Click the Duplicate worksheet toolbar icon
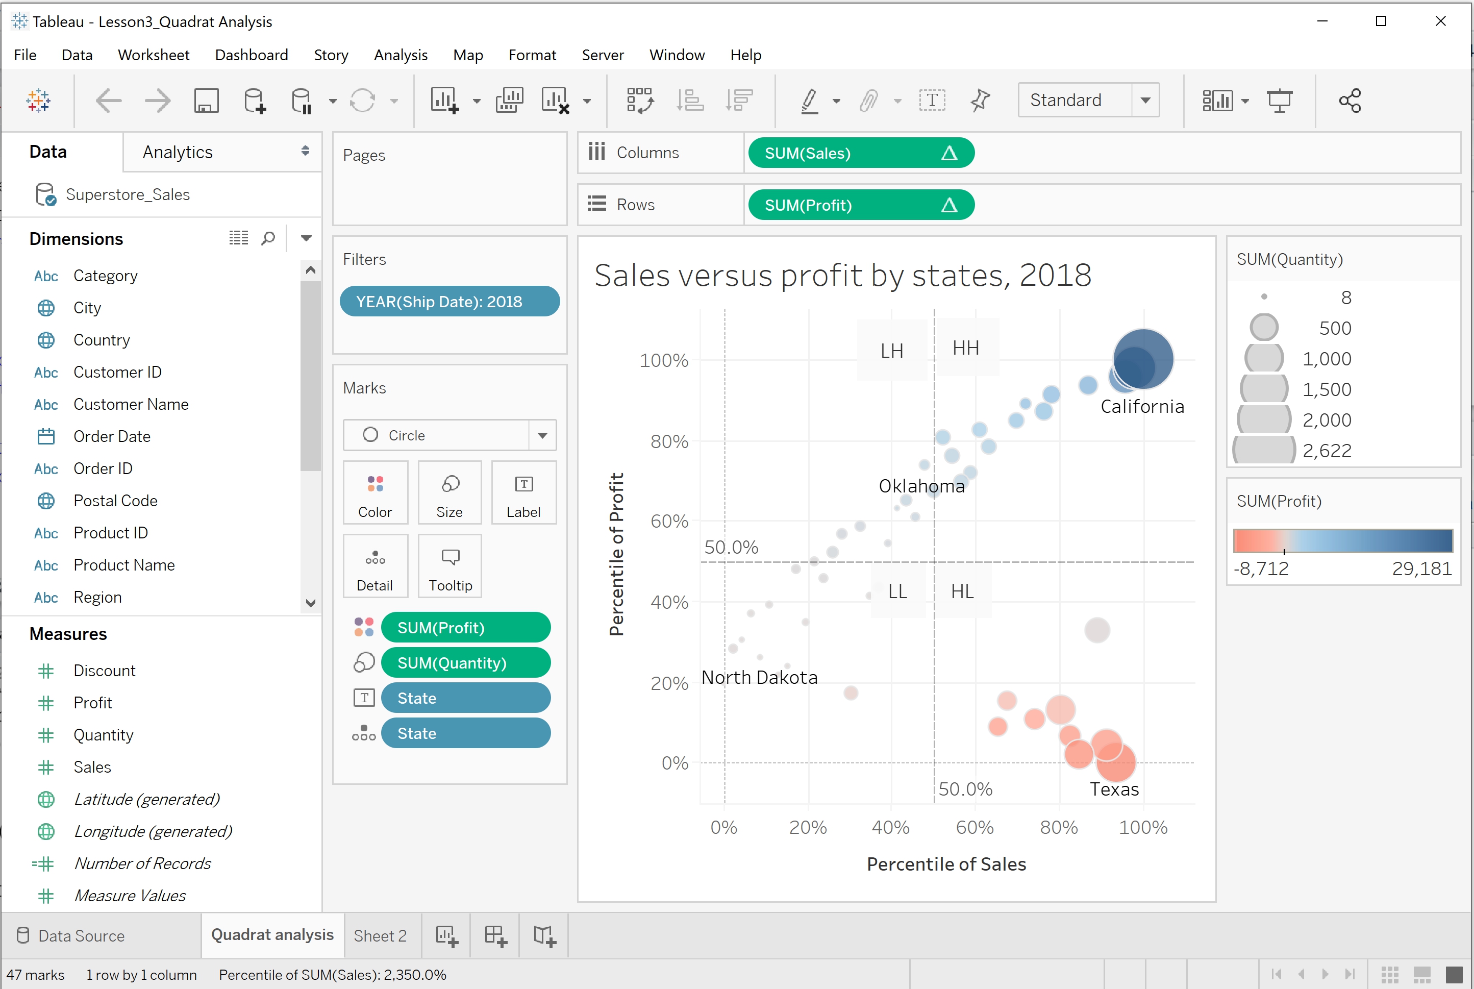Viewport: 1474px width, 989px height. [509, 101]
